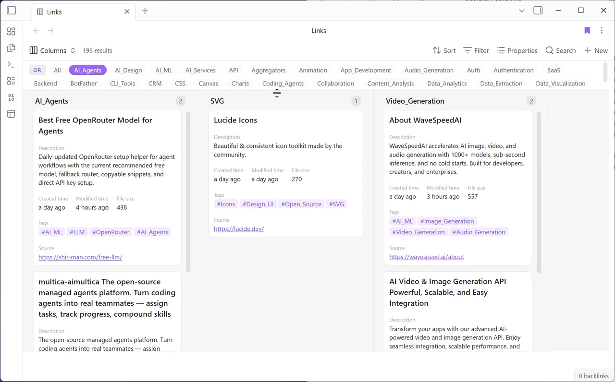Navigate forward with the right arrow
This screenshot has height=382, width=615.
tap(51, 31)
